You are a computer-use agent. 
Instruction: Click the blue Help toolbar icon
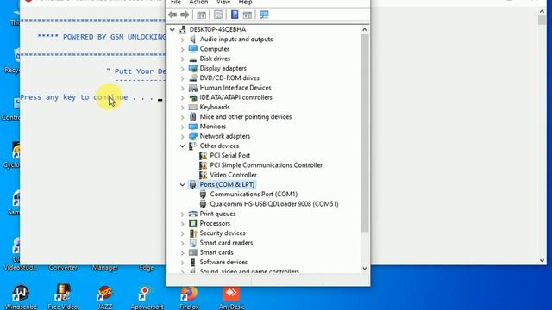tap(235, 15)
